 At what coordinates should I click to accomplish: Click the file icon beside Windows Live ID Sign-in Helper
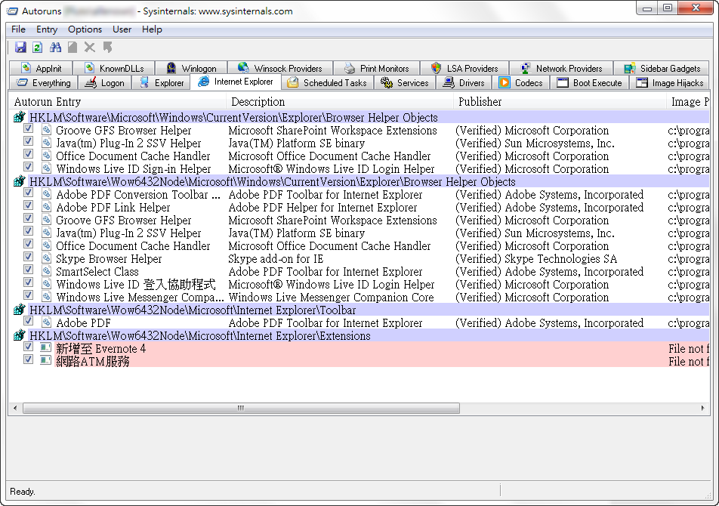click(x=46, y=168)
